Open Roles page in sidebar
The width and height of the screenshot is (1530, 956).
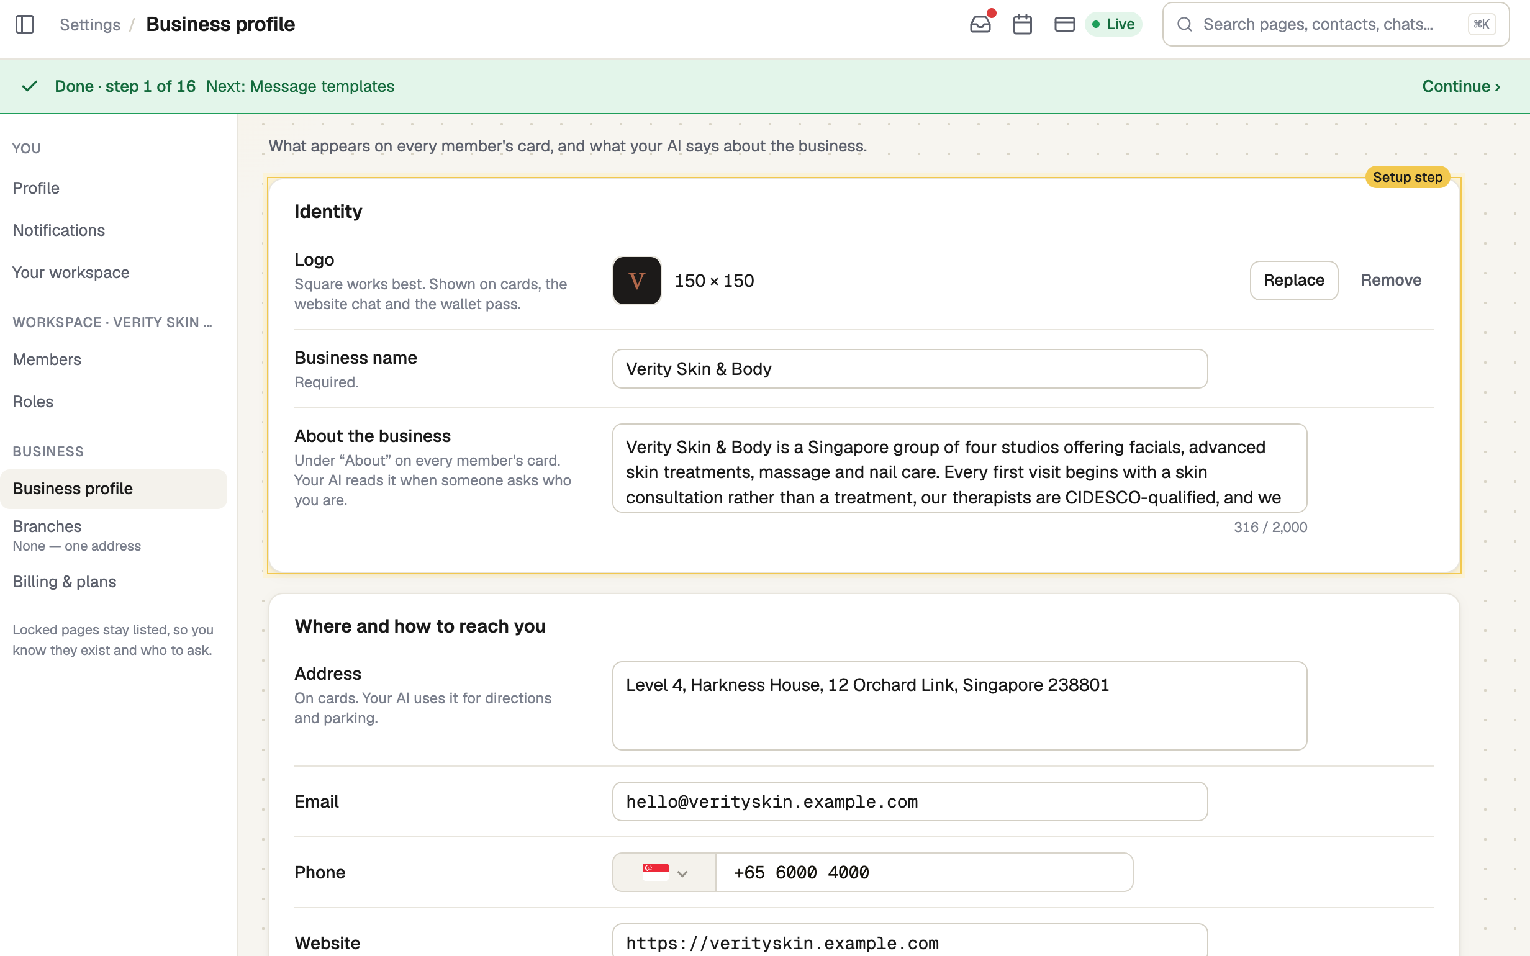114,402
